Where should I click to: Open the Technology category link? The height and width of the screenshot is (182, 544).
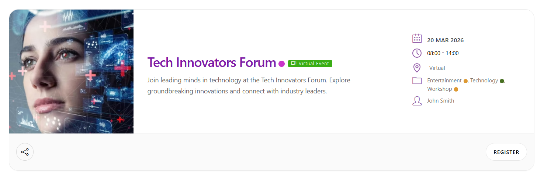484,81
